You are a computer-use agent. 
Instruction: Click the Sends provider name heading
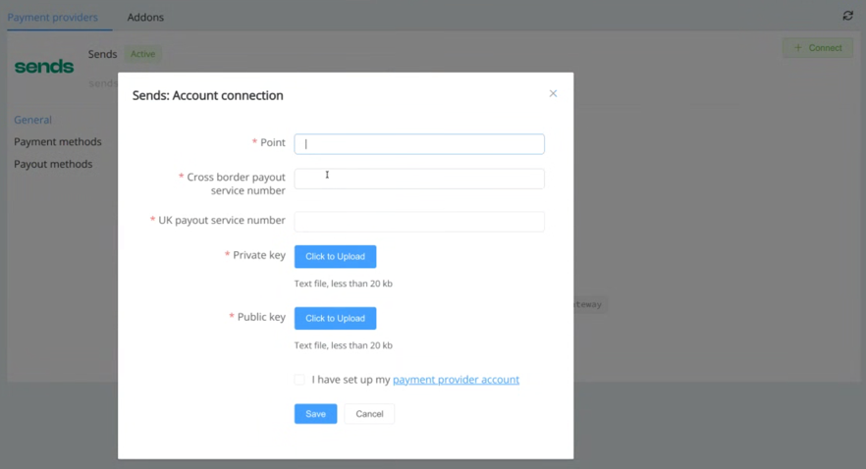[102, 54]
